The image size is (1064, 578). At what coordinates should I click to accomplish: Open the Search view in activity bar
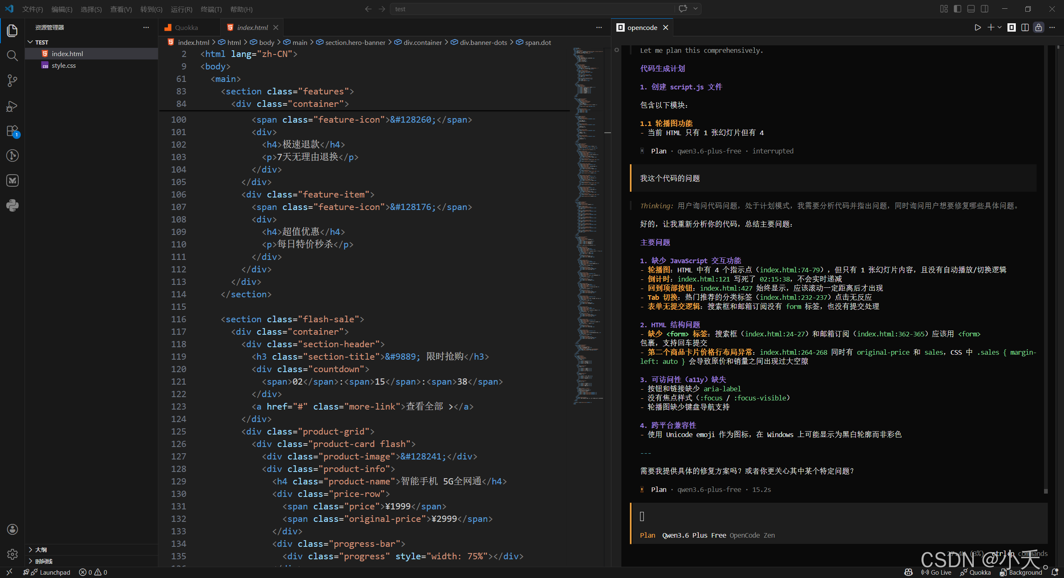[x=12, y=56]
